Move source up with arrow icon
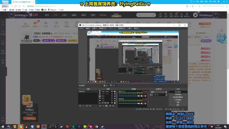The height and width of the screenshot is (129, 229). (x=110, y=106)
